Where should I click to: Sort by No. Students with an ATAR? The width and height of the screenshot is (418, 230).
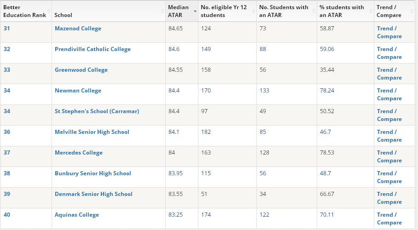point(284,11)
